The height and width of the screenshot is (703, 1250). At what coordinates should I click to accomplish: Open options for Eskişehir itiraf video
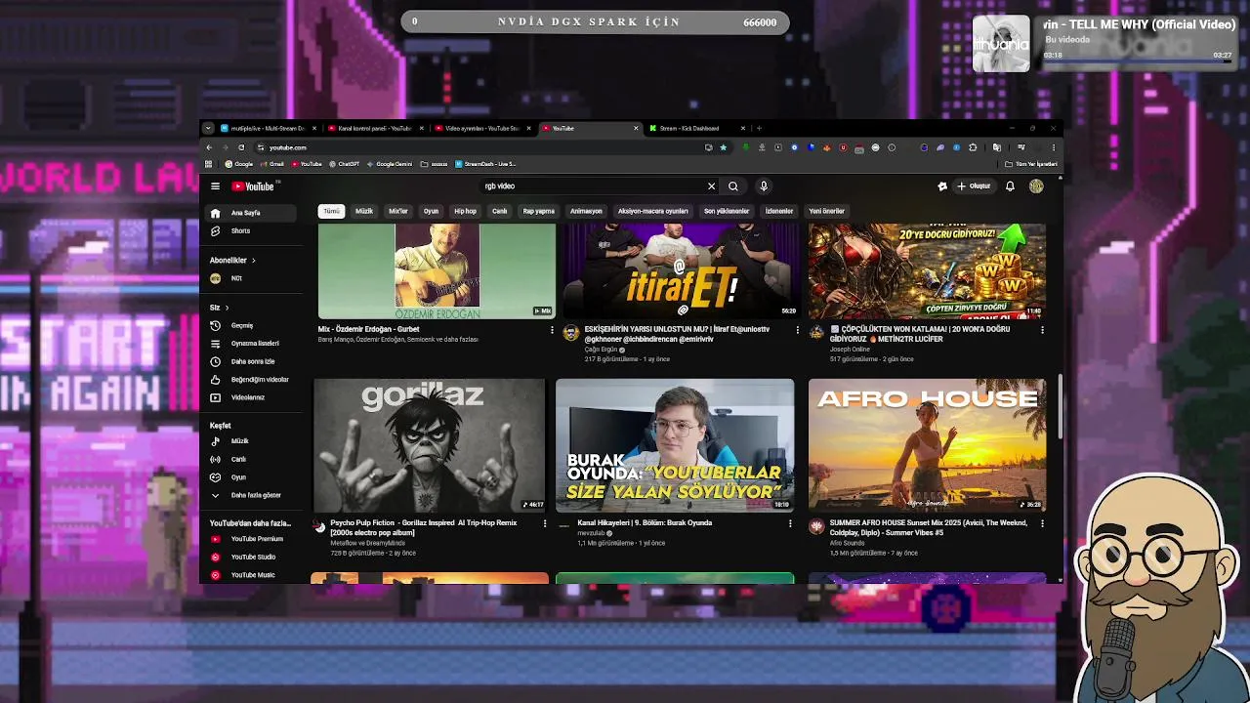[x=797, y=330]
